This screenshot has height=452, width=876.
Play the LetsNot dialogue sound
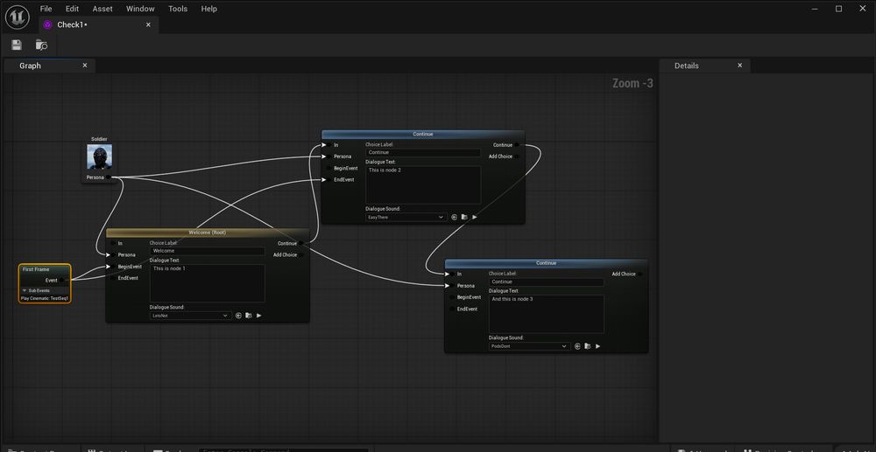258,316
